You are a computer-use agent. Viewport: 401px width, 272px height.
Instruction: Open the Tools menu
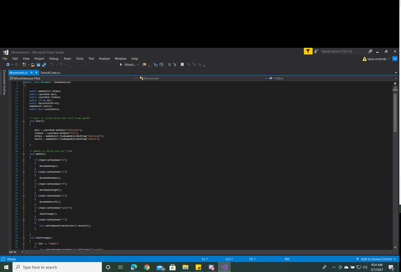coord(80,59)
